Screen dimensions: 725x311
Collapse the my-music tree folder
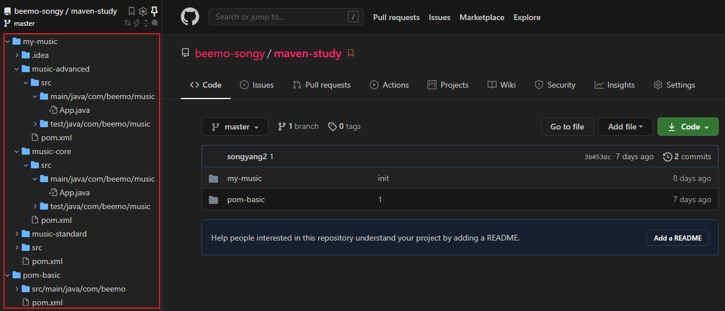point(7,41)
